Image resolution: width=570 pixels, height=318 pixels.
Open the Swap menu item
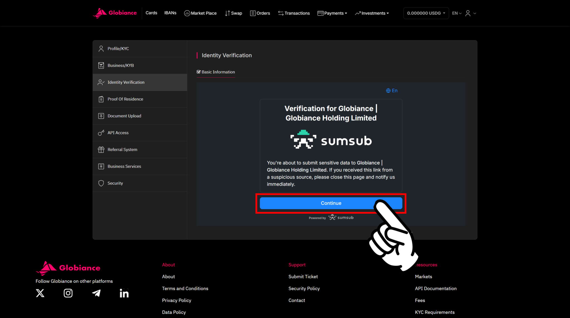click(234, 13)
